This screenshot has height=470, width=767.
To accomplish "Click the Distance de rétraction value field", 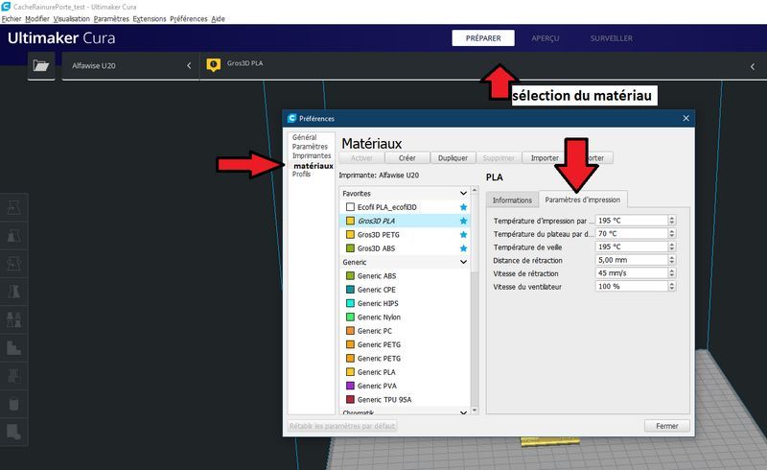I will (x=632, y=260).
